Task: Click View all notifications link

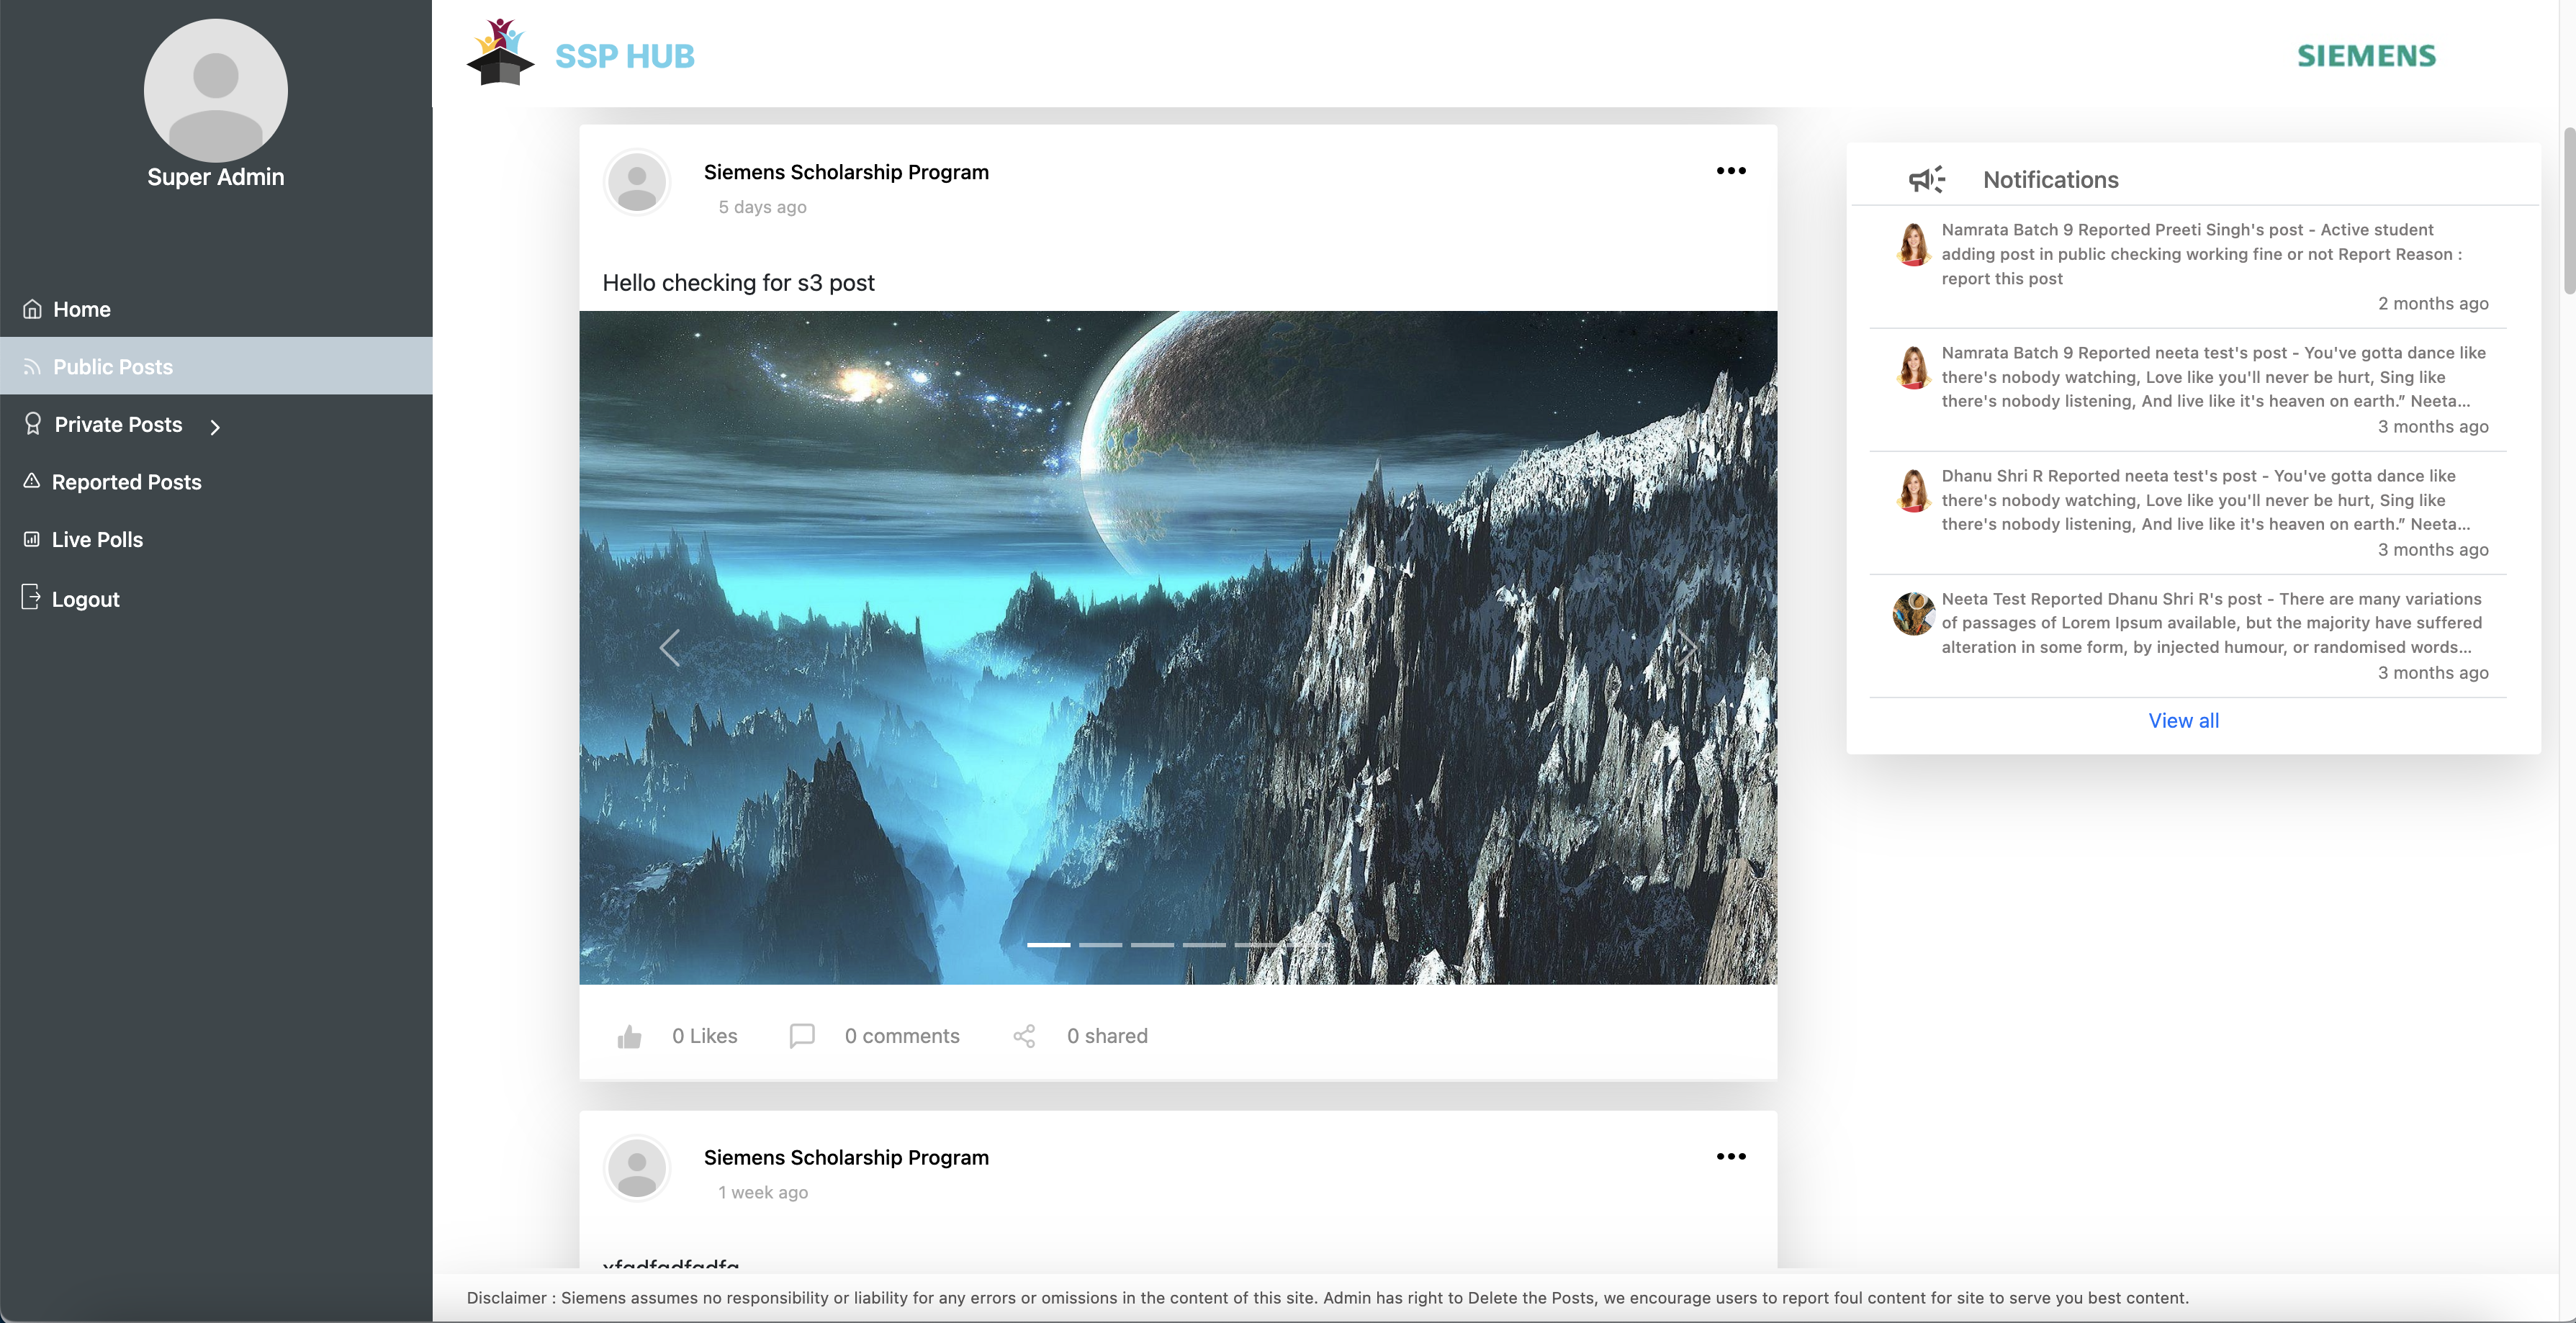Action: 2183,720
